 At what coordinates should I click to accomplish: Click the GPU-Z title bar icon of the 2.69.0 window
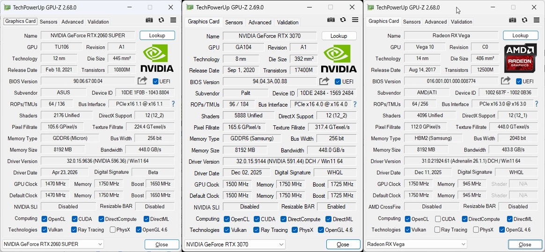(190, 7)
